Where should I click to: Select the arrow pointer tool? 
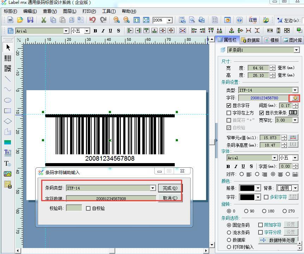point(8,47)
